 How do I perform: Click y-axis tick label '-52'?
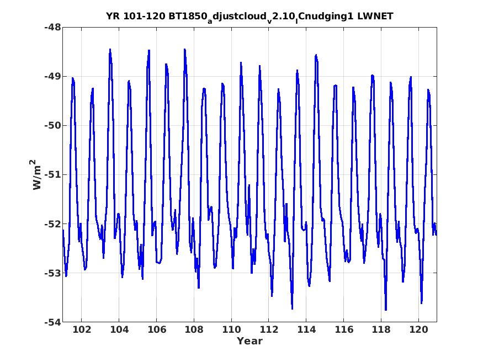52,224
